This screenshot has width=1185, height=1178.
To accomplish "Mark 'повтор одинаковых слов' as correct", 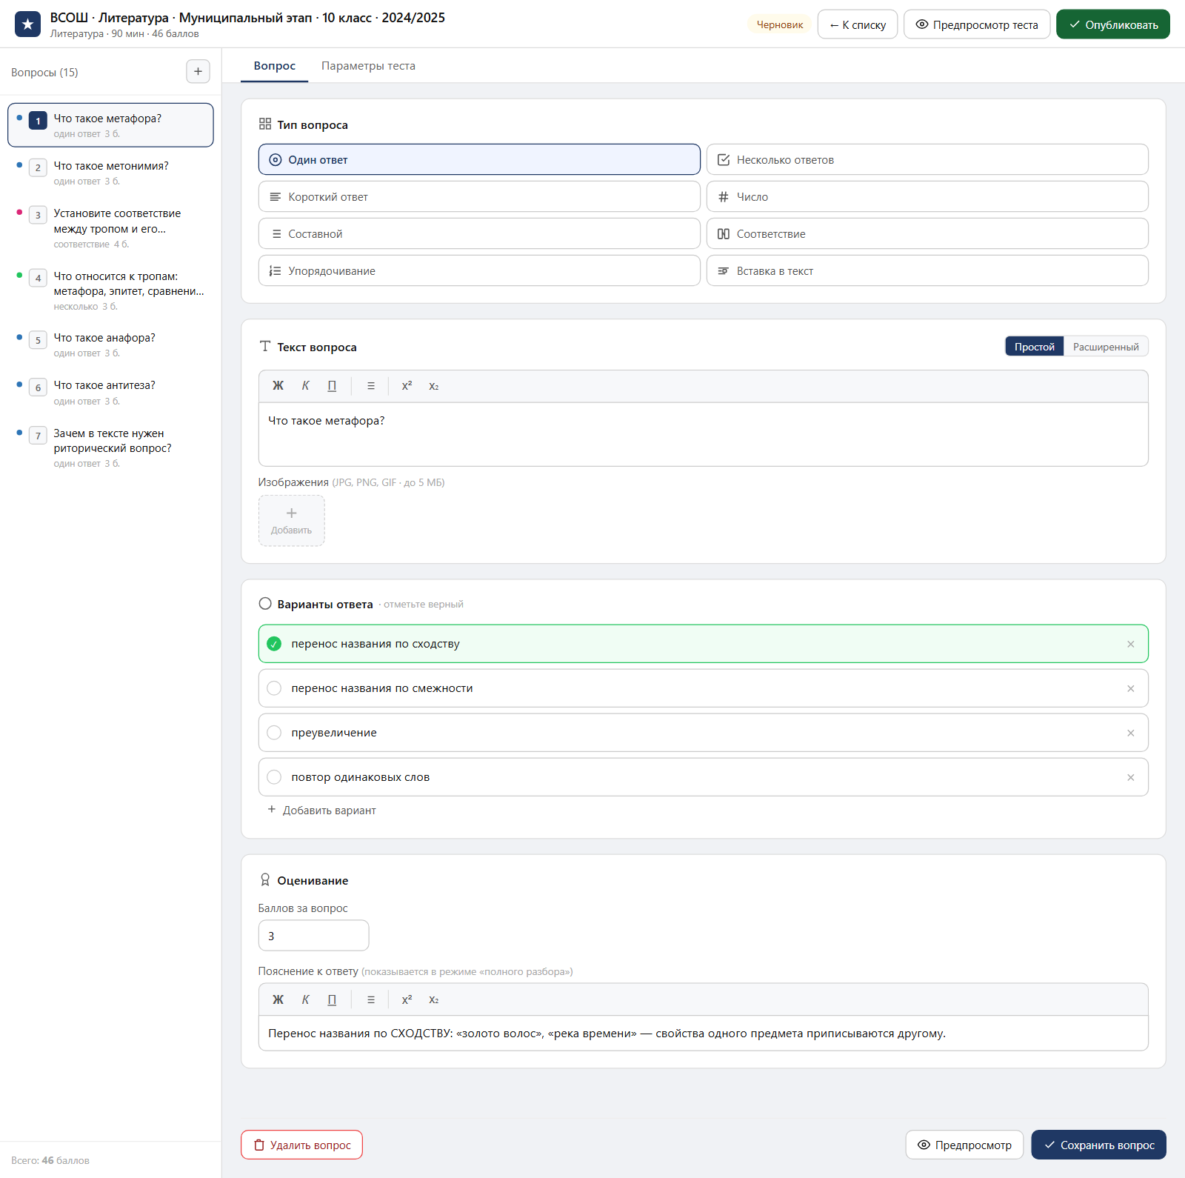I will [274, 777].
